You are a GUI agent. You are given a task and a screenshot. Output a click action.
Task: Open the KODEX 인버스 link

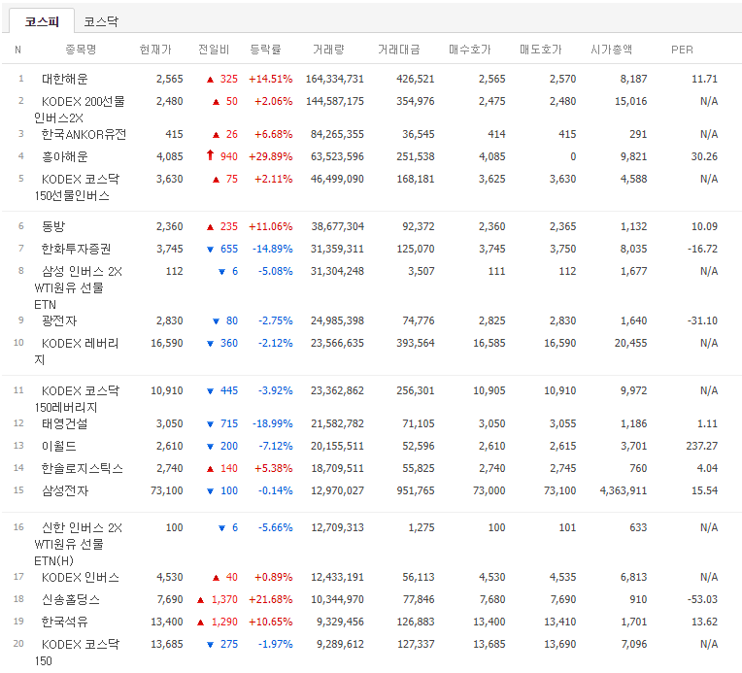[x=81, y=578]
